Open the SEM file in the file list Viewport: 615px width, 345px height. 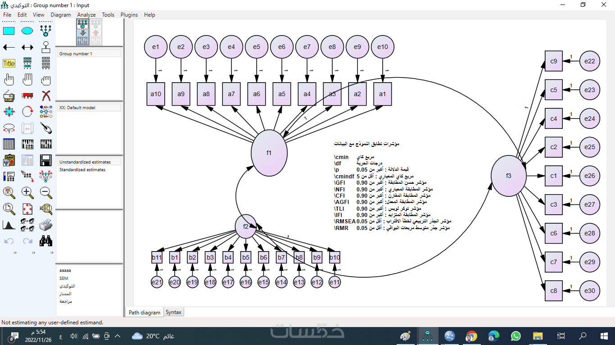(64, 279)
